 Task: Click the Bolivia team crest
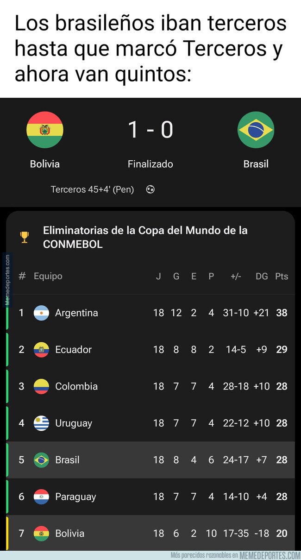pyautogui.click(x=45, y=130)
